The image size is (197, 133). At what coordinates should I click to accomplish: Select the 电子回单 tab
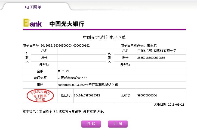click(33, 7)
